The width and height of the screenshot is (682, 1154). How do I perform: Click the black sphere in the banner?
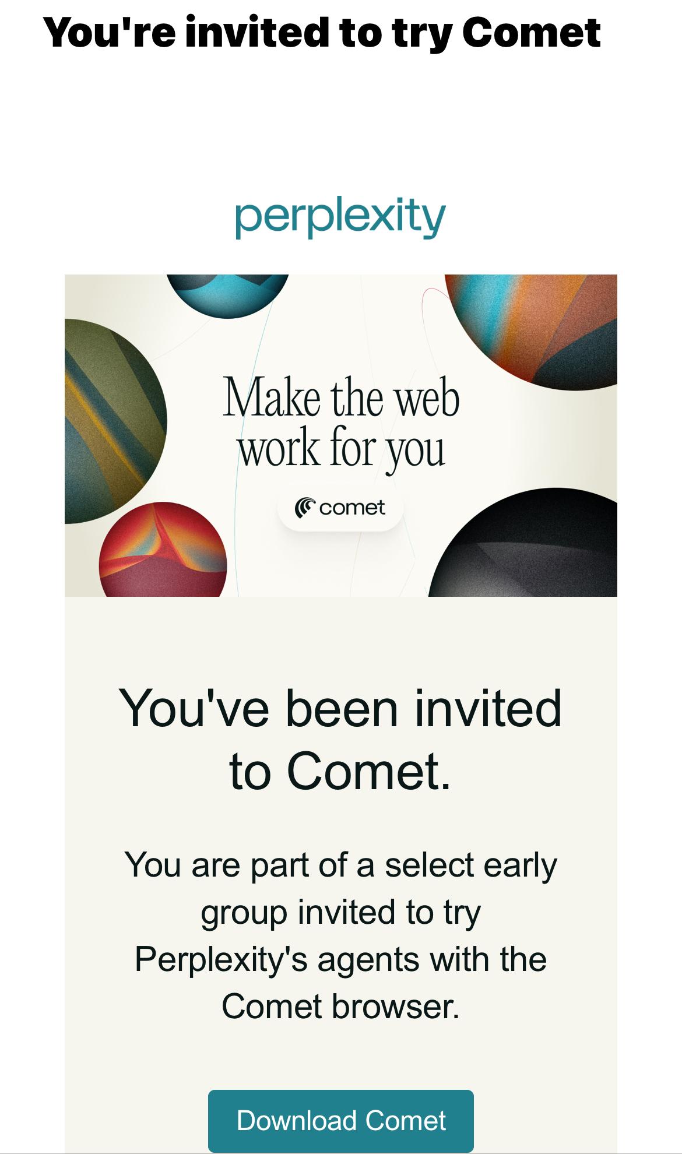point(523,543)
